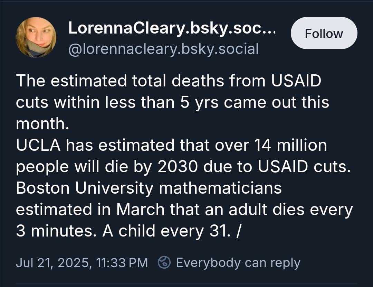Viewport: 373px width, 287px height.
Task: Click the year "2030" in the post
Action: (178, 167)
